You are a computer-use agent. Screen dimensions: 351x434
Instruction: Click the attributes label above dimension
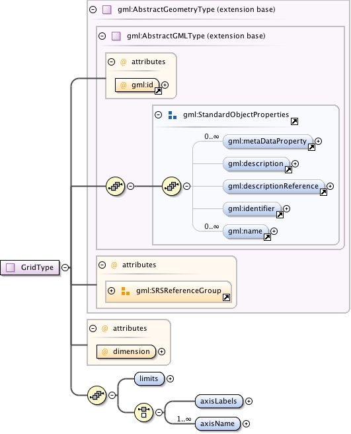[130, 328]
